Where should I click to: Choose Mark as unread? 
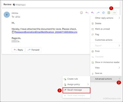point(106,29)
